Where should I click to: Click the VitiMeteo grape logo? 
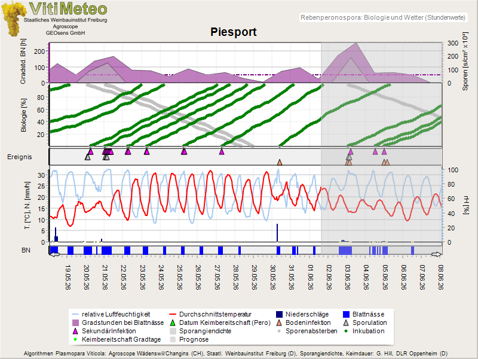click(x=13, y=19)
